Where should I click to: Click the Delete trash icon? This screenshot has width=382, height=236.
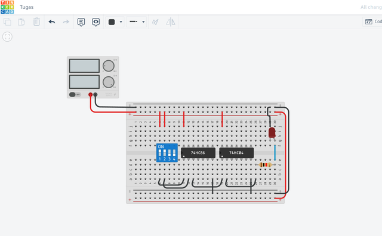[36, 22]
